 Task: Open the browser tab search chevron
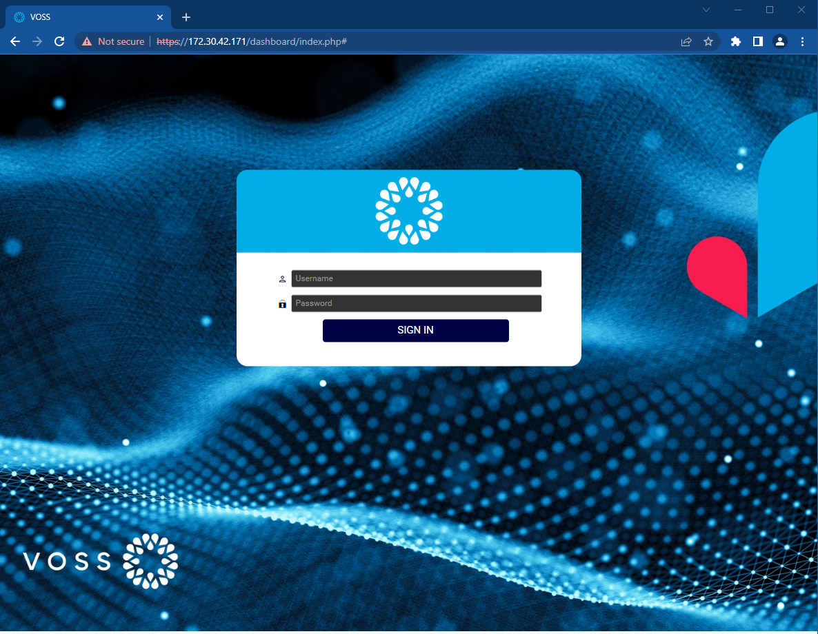click(x=706, y=10)
